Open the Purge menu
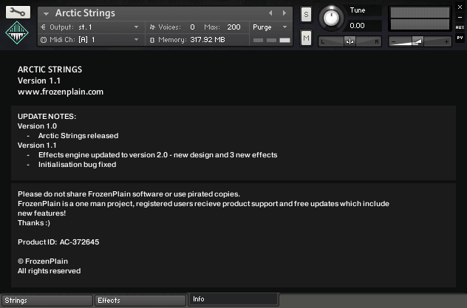Viewport: 467px width, 308px height. (270, 27)
